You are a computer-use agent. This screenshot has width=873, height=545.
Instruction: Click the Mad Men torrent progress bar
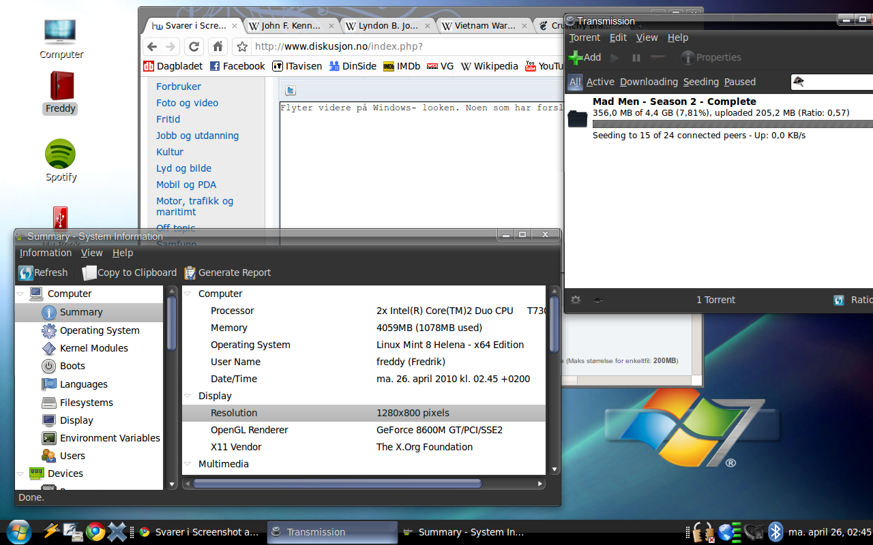coord(733,124)
